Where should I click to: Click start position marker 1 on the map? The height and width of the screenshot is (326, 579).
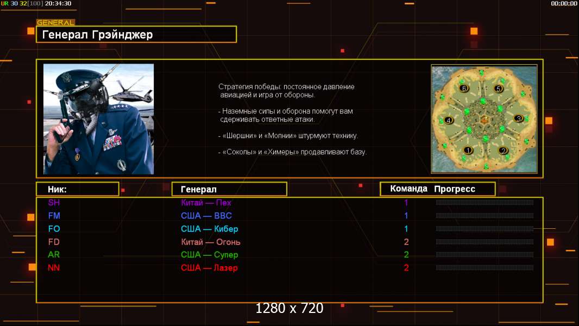click(468, 151)
